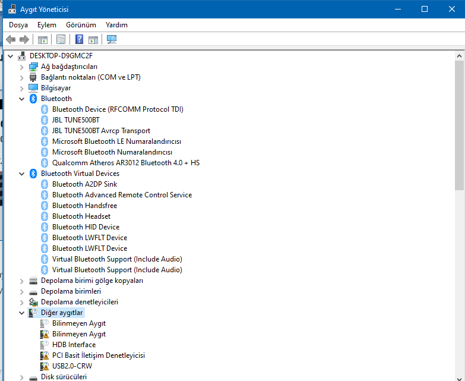Select Qualcomm Atheros AR3012 Bluetooth adapter
465x381 pixels.
pos(126,163)
